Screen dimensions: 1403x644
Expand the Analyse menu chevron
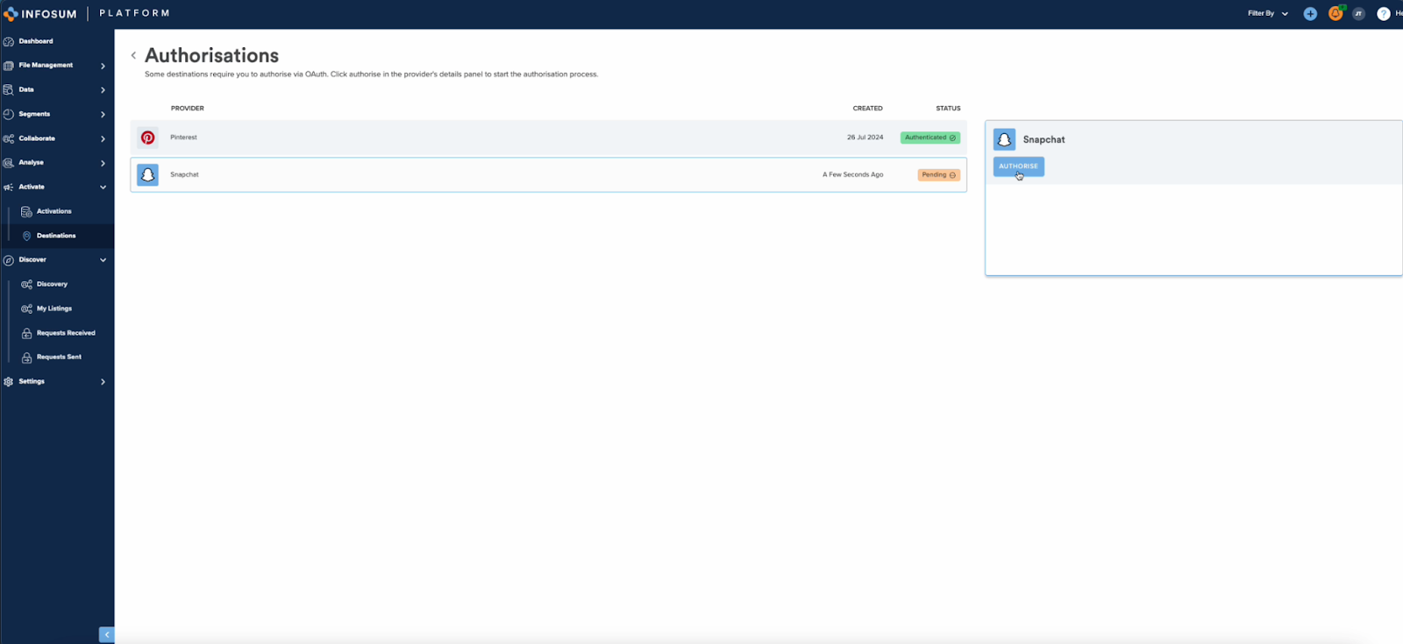pyautogui.click(x=103, y=163)
